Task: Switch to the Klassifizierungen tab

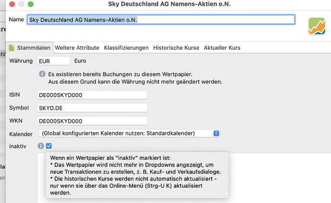Action: [126, 48]
